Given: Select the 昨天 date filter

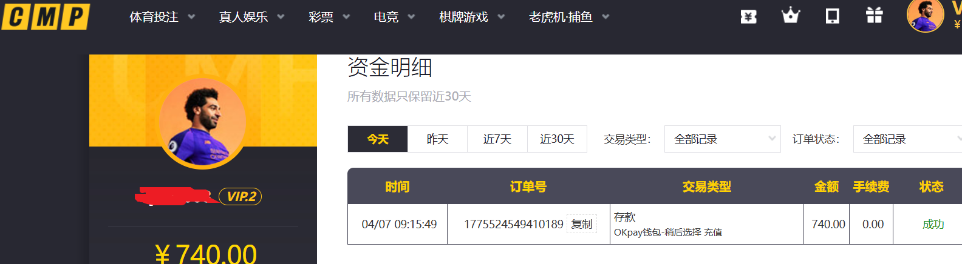Looking at the screenshot, I should (437, 139).
